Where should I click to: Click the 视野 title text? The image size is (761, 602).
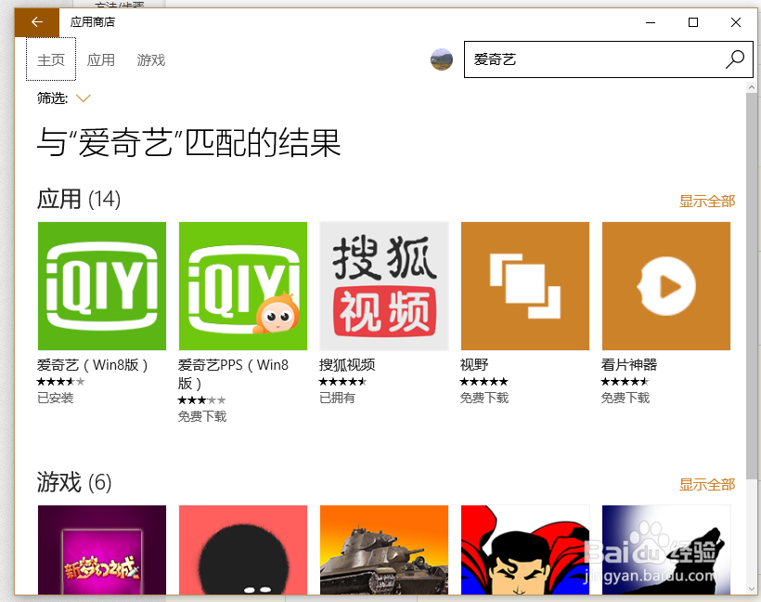(x=474, y=364)
